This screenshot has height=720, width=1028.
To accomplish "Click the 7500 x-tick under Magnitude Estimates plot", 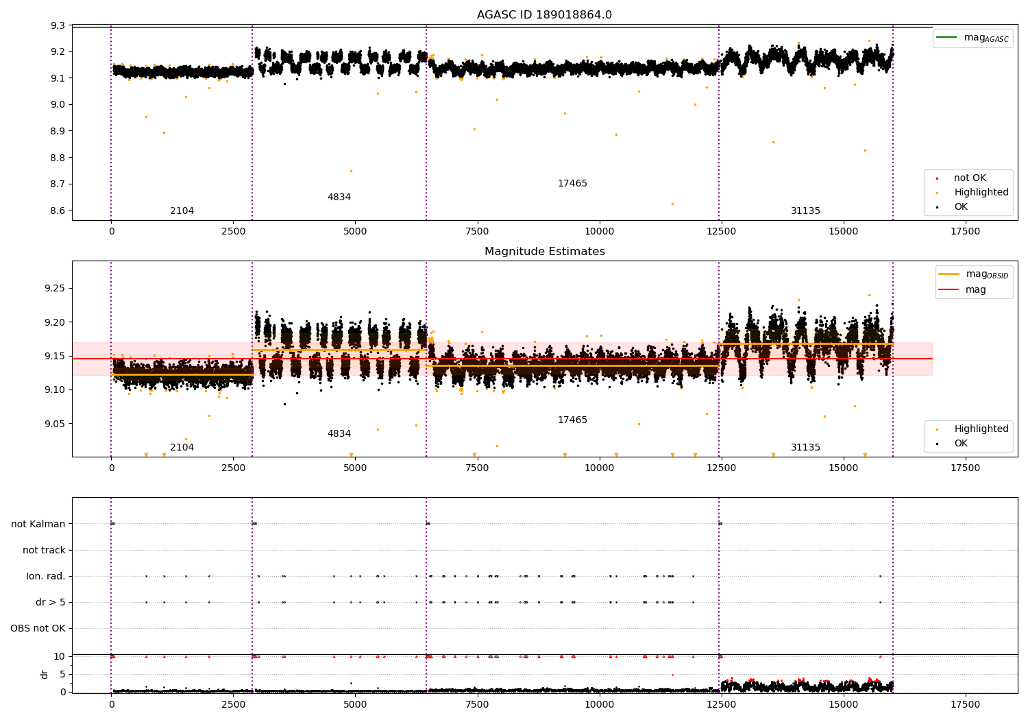I will (477, 468).
